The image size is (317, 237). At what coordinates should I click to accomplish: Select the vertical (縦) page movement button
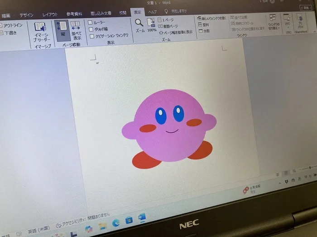62,30
